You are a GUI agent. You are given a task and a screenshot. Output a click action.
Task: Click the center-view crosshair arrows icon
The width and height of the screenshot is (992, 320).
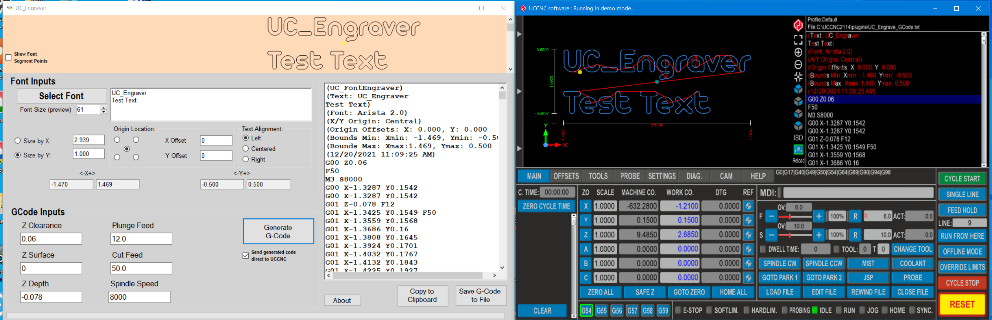(798, 77)
